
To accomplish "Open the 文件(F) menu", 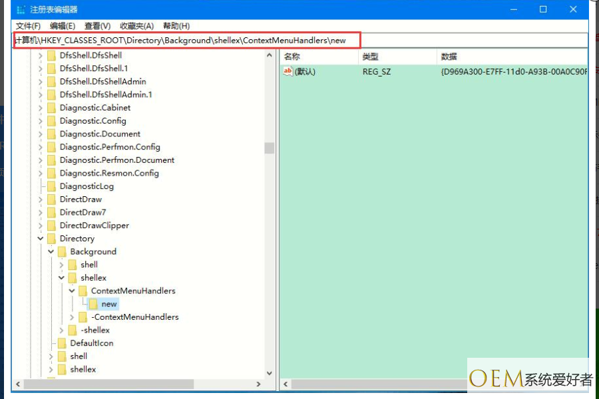I will coord(28,26).
